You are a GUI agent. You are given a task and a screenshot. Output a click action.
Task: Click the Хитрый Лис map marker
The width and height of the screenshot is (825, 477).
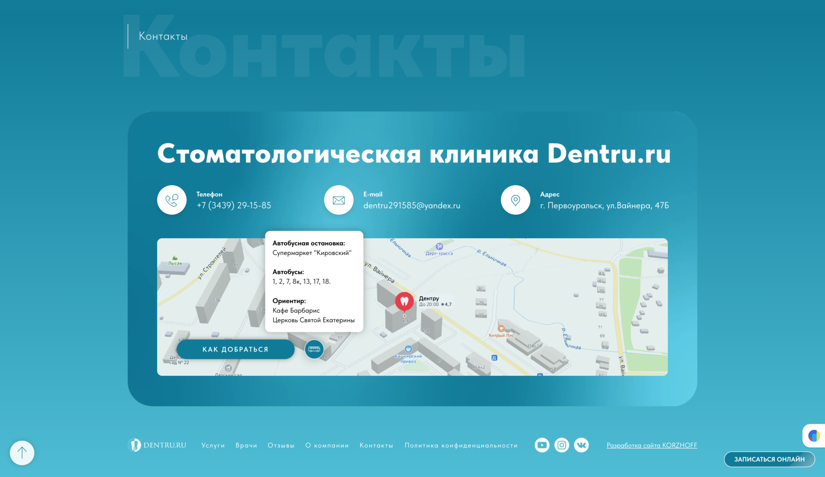[x=501, y=328]
